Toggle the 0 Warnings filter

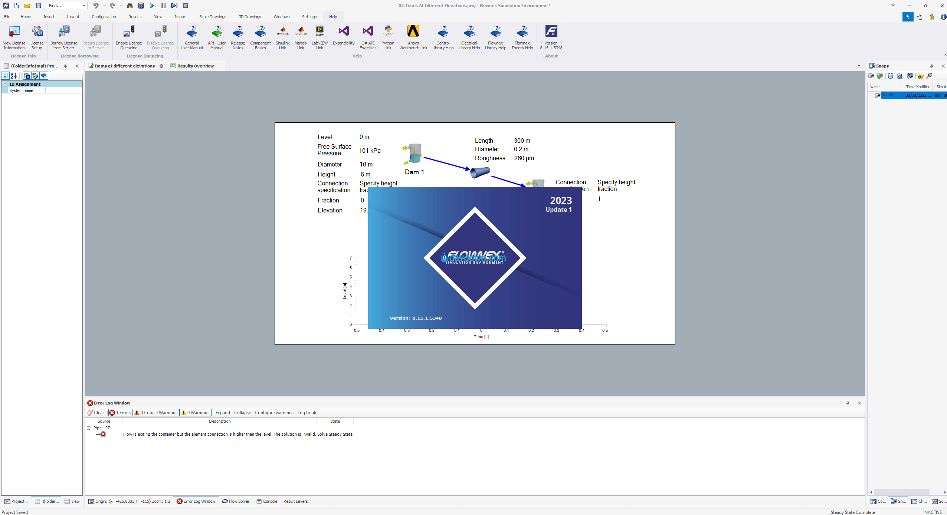[196, 413]
